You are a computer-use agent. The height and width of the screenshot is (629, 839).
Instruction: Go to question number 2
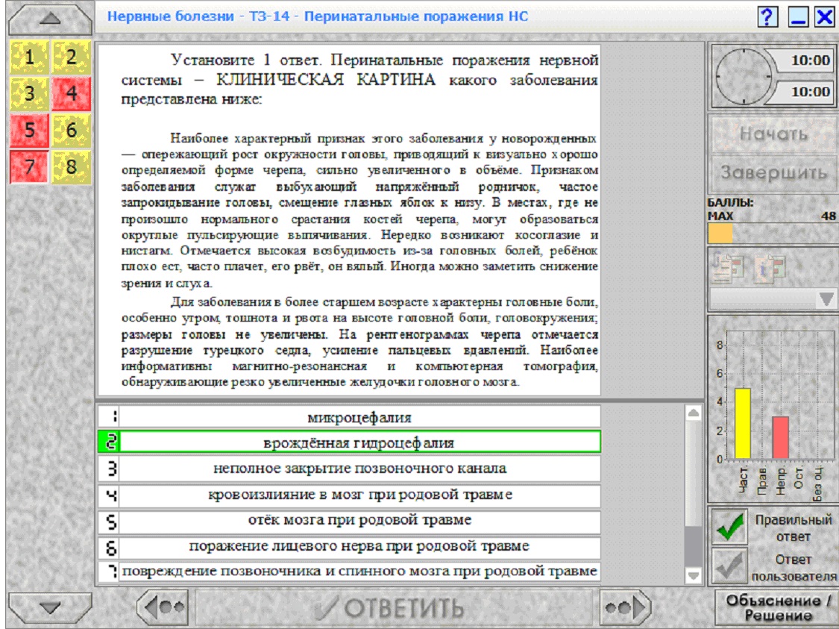pyautogui.click(x=72, y=56)
